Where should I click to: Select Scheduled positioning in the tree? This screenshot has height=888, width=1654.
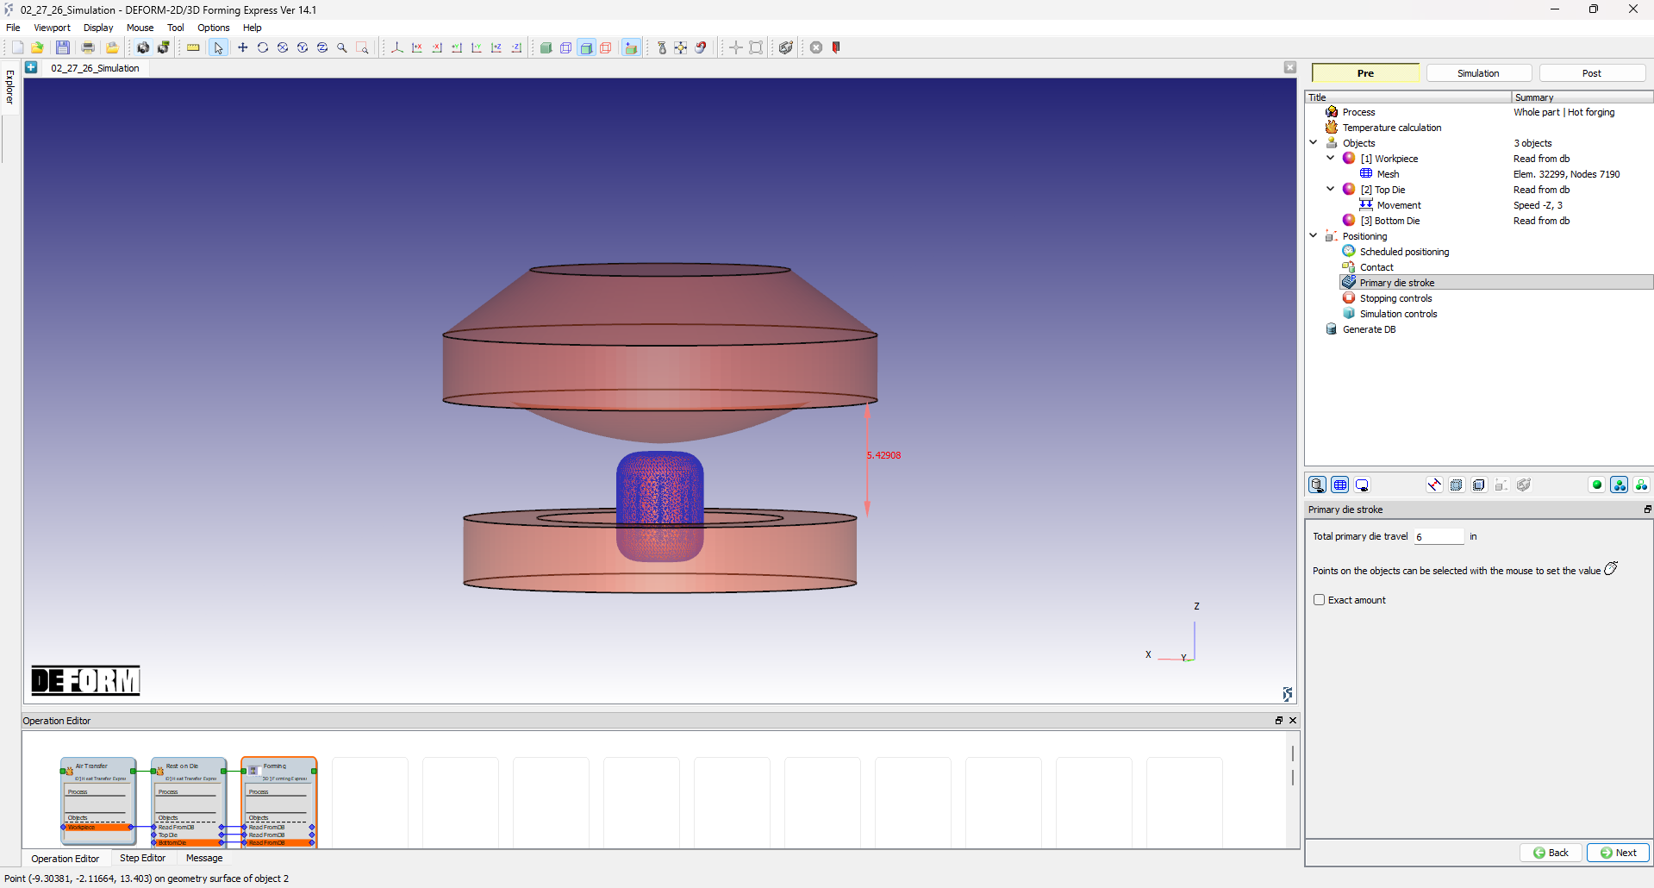pos(1404,252)
